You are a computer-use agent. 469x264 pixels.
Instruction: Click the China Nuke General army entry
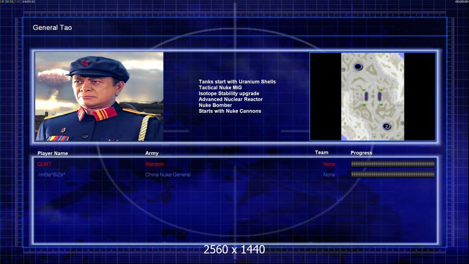coord(168,175)
